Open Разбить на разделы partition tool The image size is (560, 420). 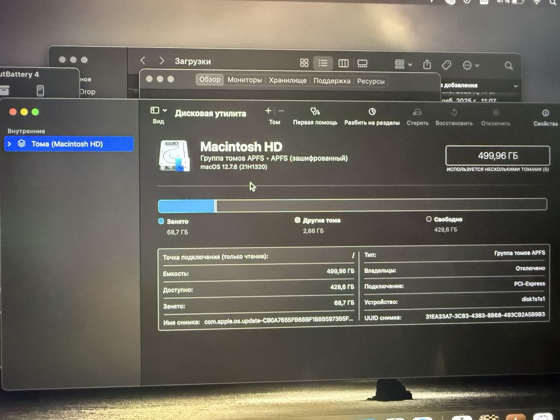tap(372, 112)
